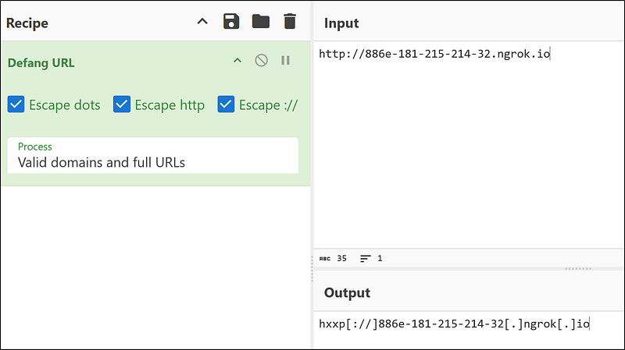The image size is (625, 350).
Task: Click into the Input URL text
Action: [x=435, y=55]
